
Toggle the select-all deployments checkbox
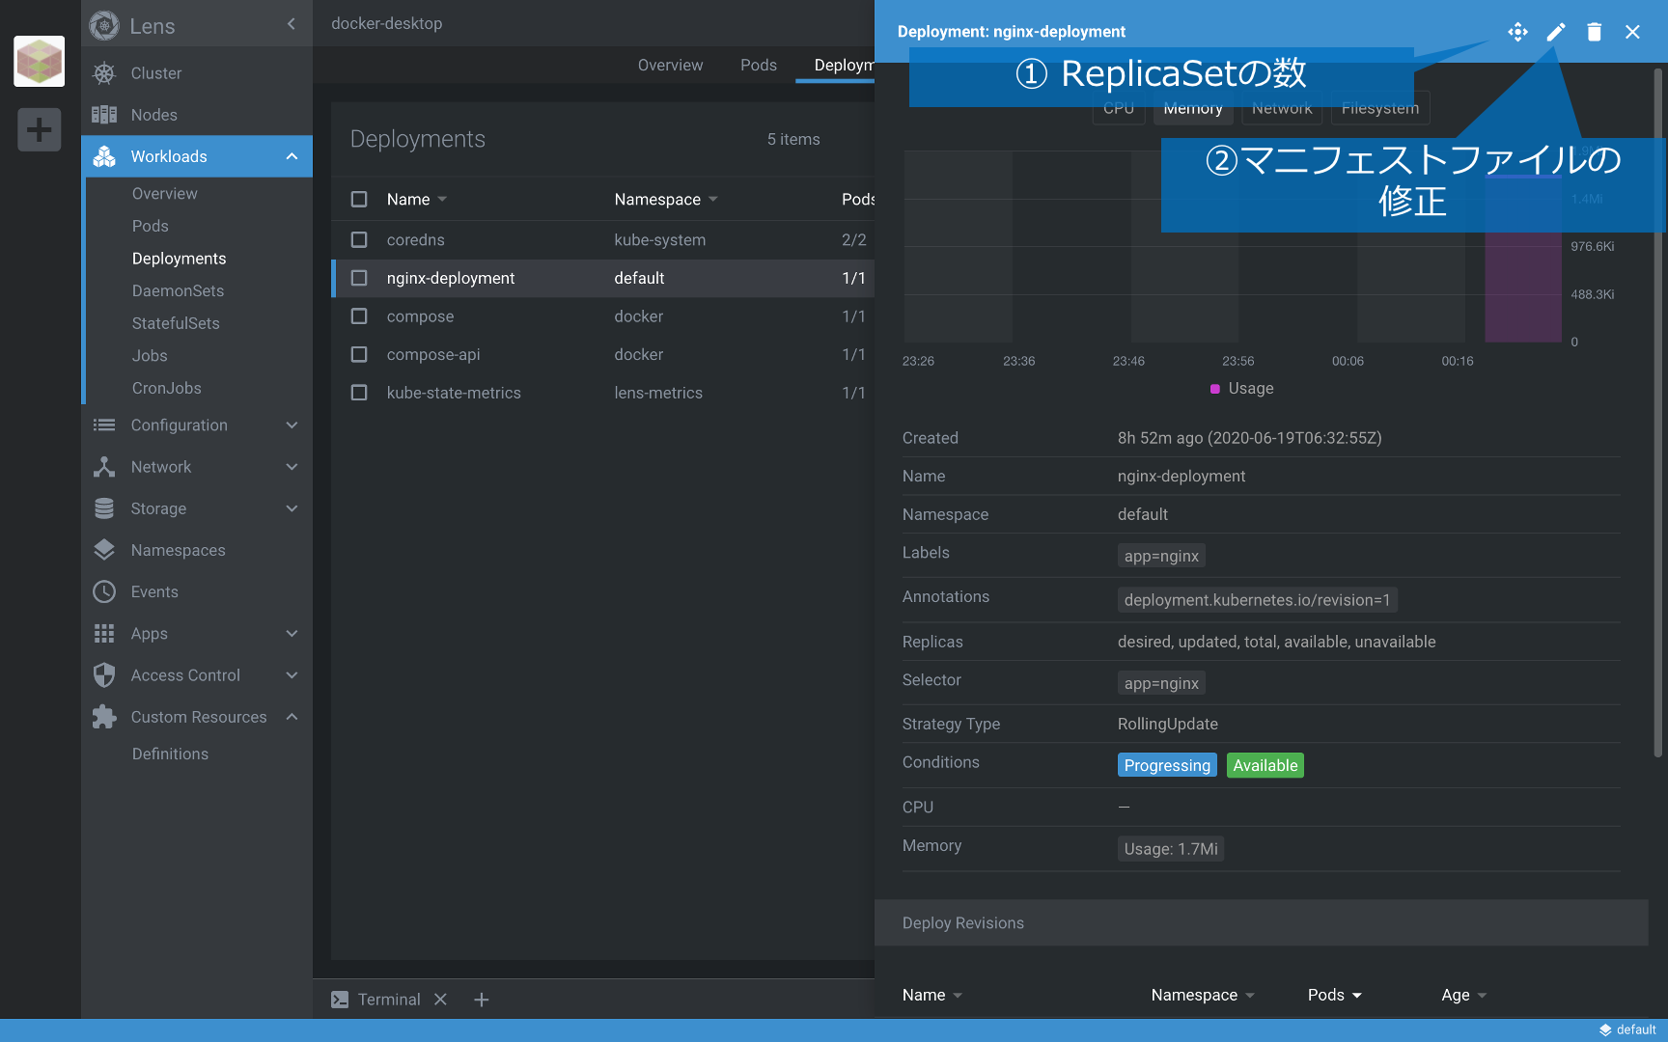(359, 199)
